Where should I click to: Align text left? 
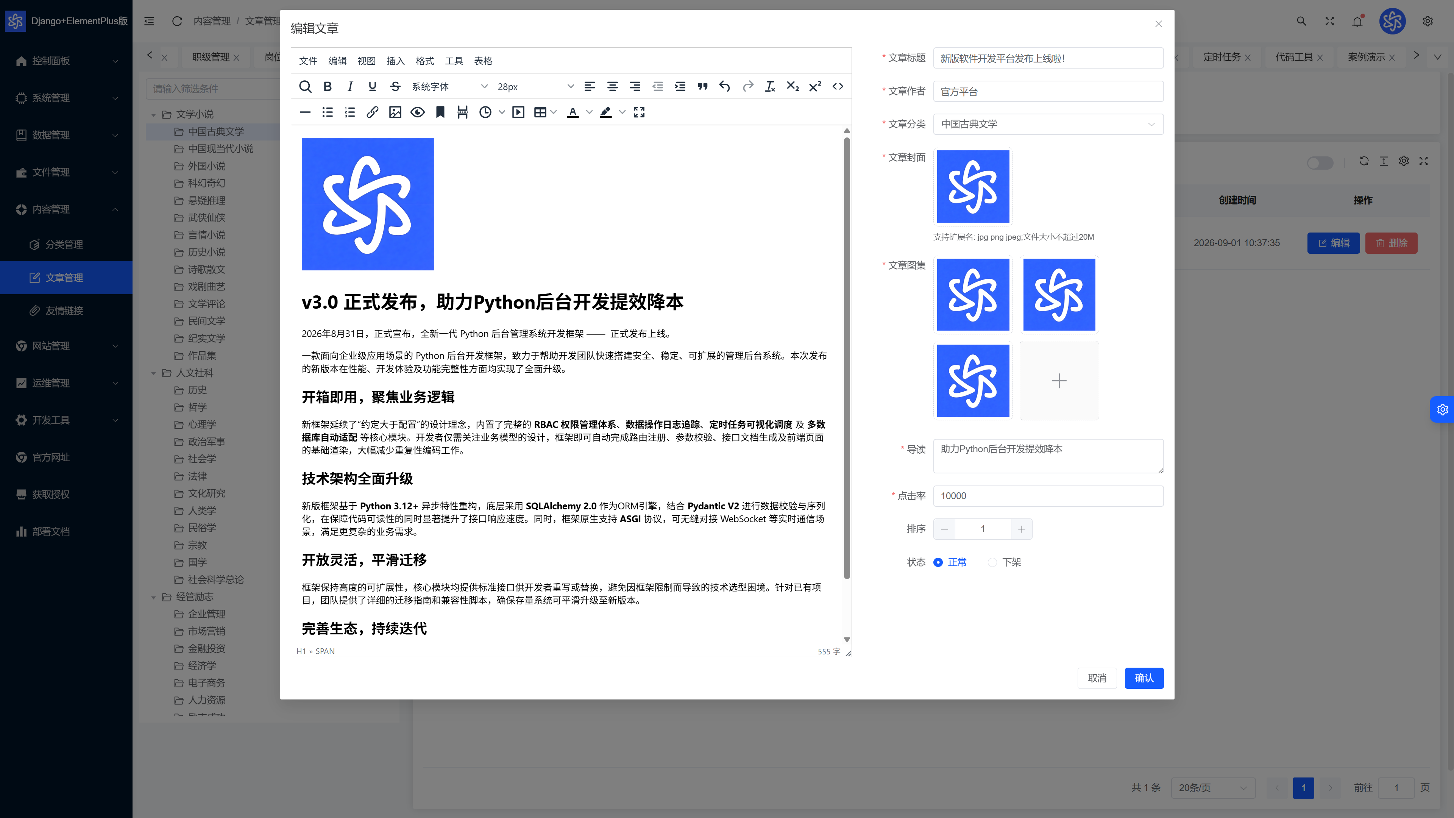coord(590,86)
